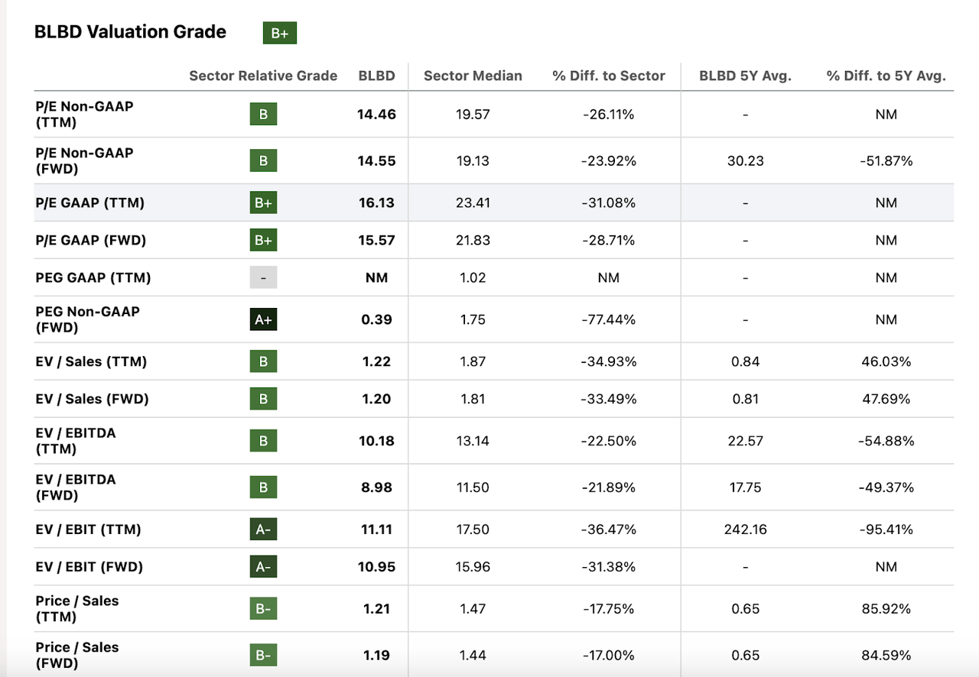Click the B grade badge for EV / Sales (TTM)

263,361
